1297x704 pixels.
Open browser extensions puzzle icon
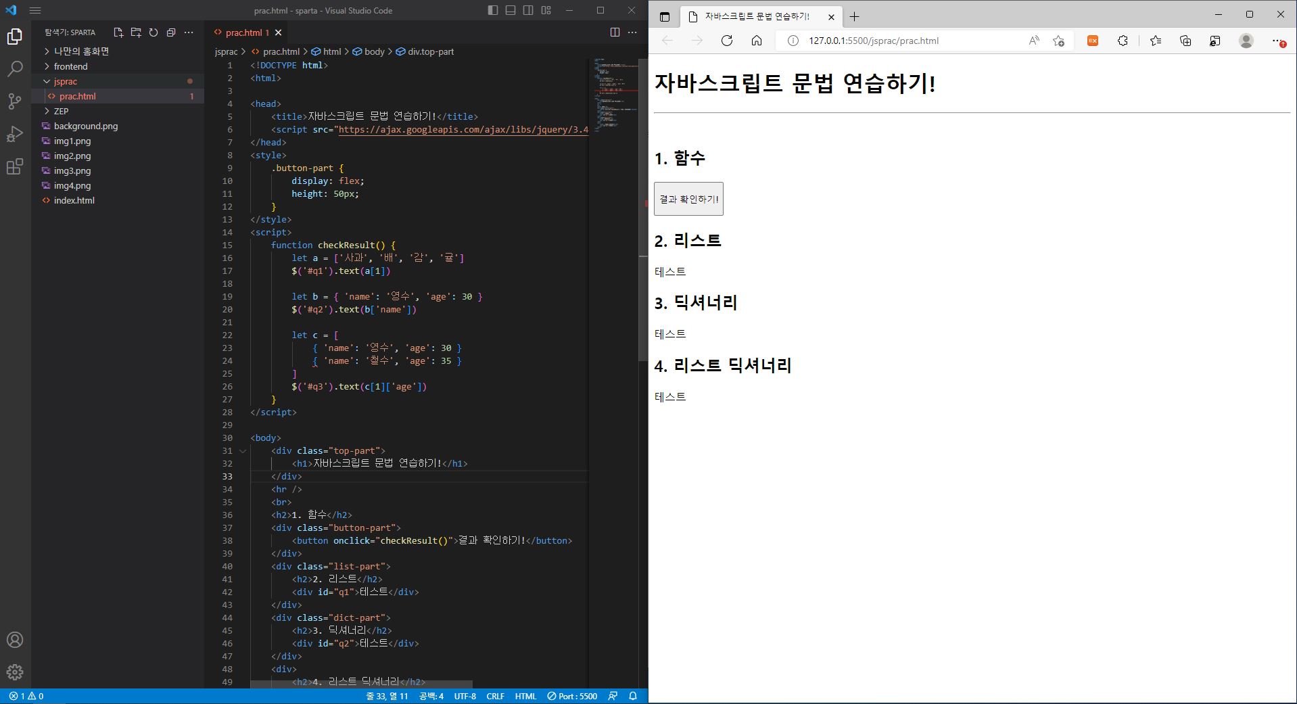point(1123,41)
